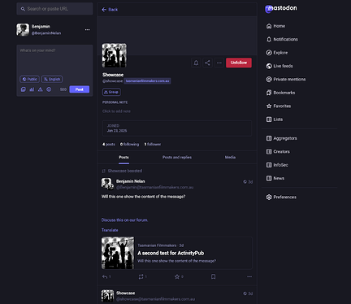Share the Showcase profile
The height and width of the screenshot is (304, 351).
click(x=207, y=63)
